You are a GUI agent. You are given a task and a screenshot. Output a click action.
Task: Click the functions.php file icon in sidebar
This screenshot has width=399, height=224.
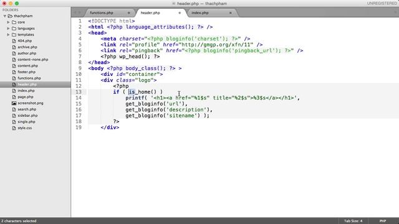(14, 78)
